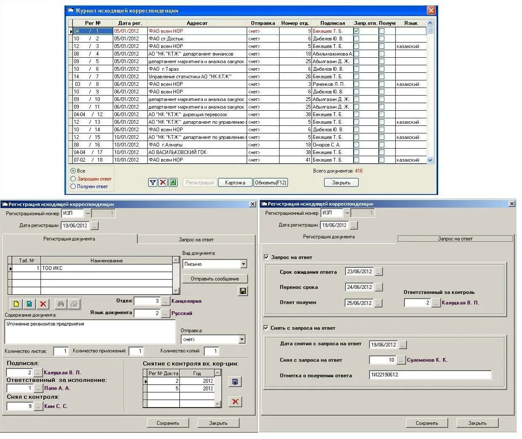Click the Обновить(F12) button
This screenshot has height=439, width=522.
coord(271,183)
